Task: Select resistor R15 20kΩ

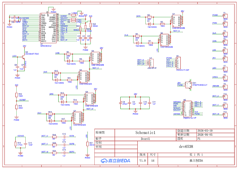Action: [x=16, y=107]
